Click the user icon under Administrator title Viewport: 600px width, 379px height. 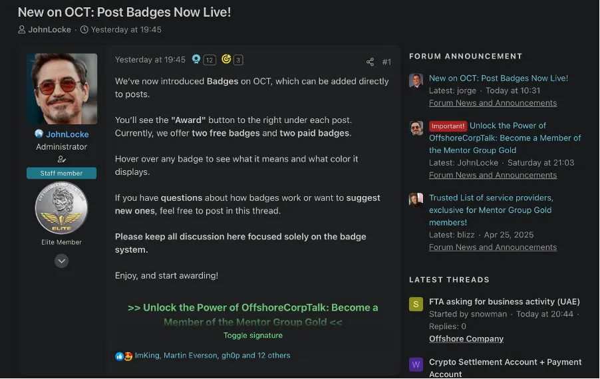click(61, 159)
